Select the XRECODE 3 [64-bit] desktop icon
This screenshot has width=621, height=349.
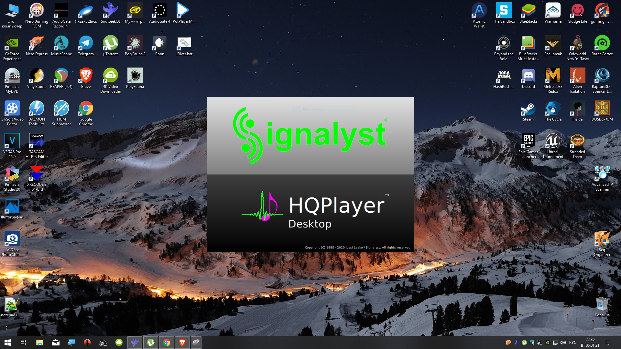pos(37,178)
